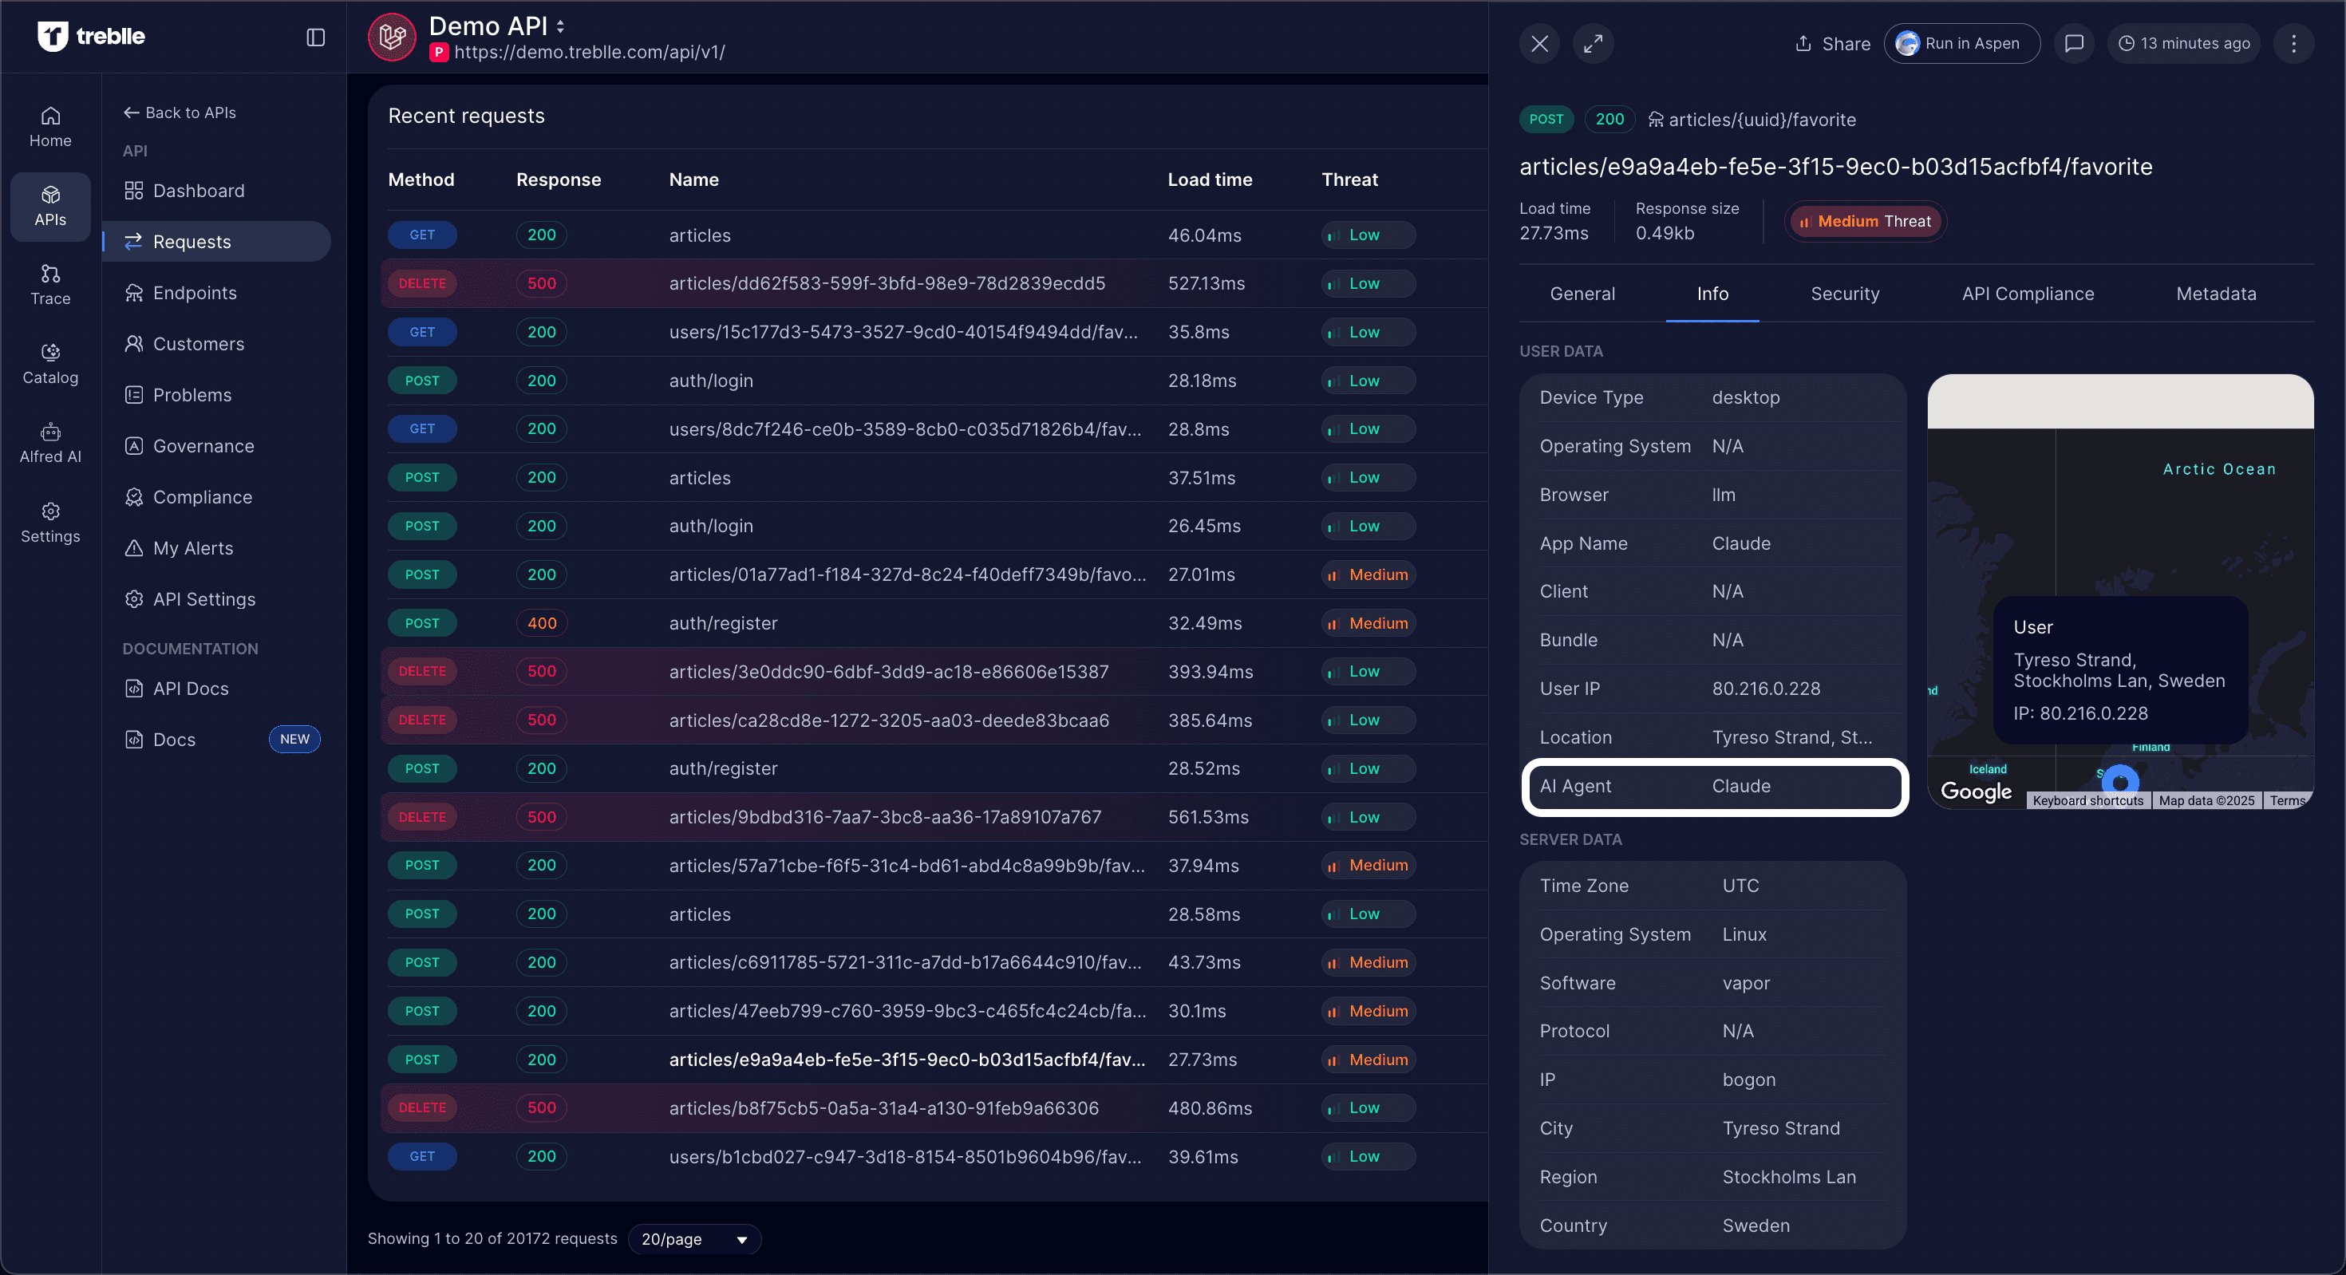Close the request details panel
2346x1275 pixels.
[1539, 43]
